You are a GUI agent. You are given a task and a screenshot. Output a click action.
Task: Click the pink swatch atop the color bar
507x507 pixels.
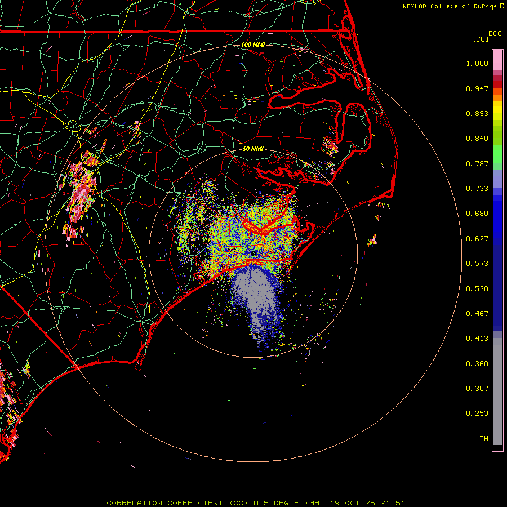pyautogui.click(x=497, y=60)
